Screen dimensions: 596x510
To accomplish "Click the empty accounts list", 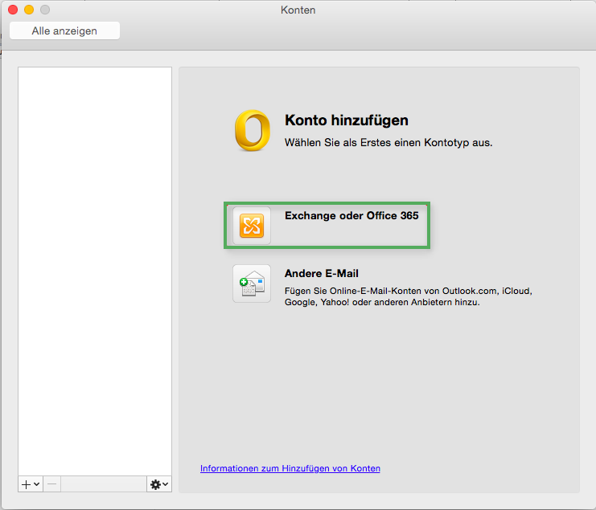I will 95,271.
